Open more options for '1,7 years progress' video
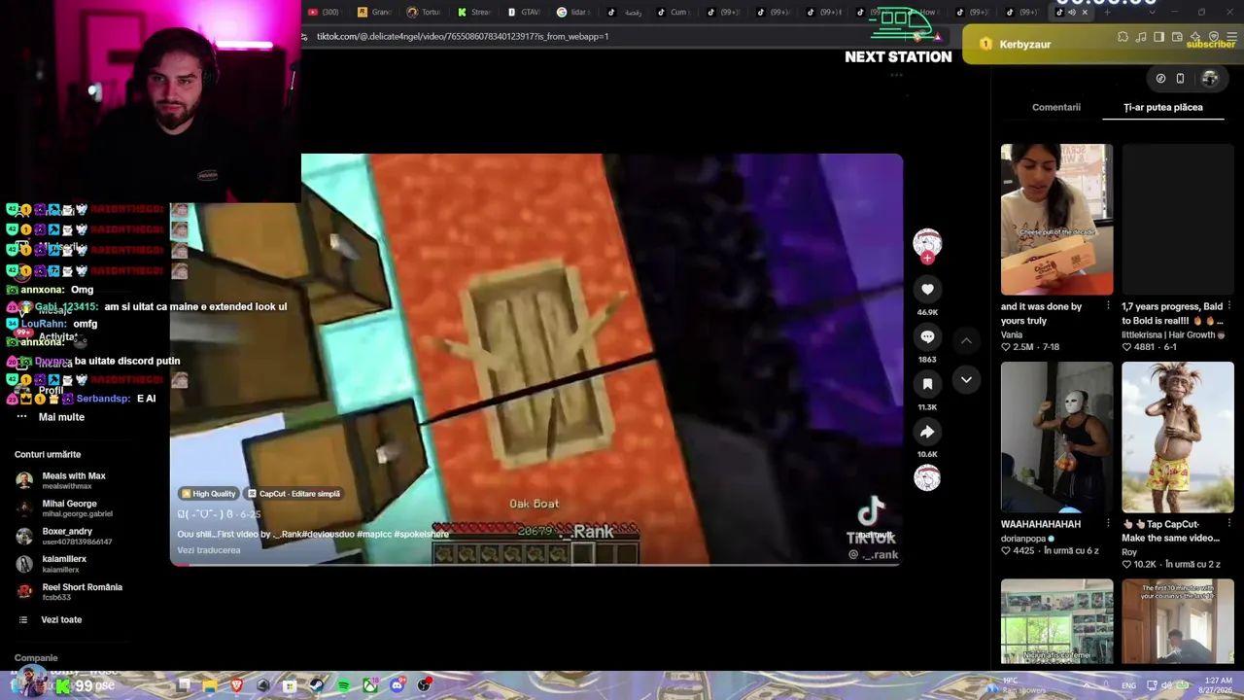 pos(1228,306)
